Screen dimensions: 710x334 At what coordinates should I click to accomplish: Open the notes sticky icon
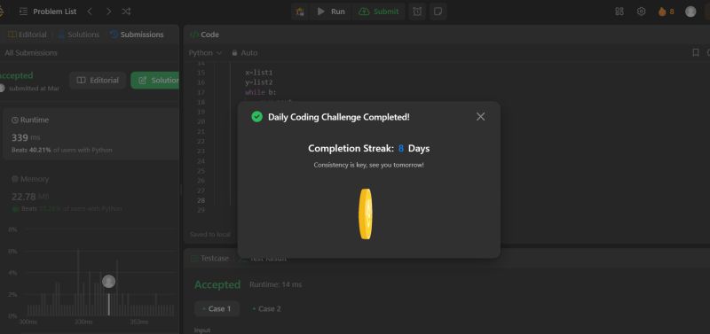pyautogui.click(x=438, y=12)
